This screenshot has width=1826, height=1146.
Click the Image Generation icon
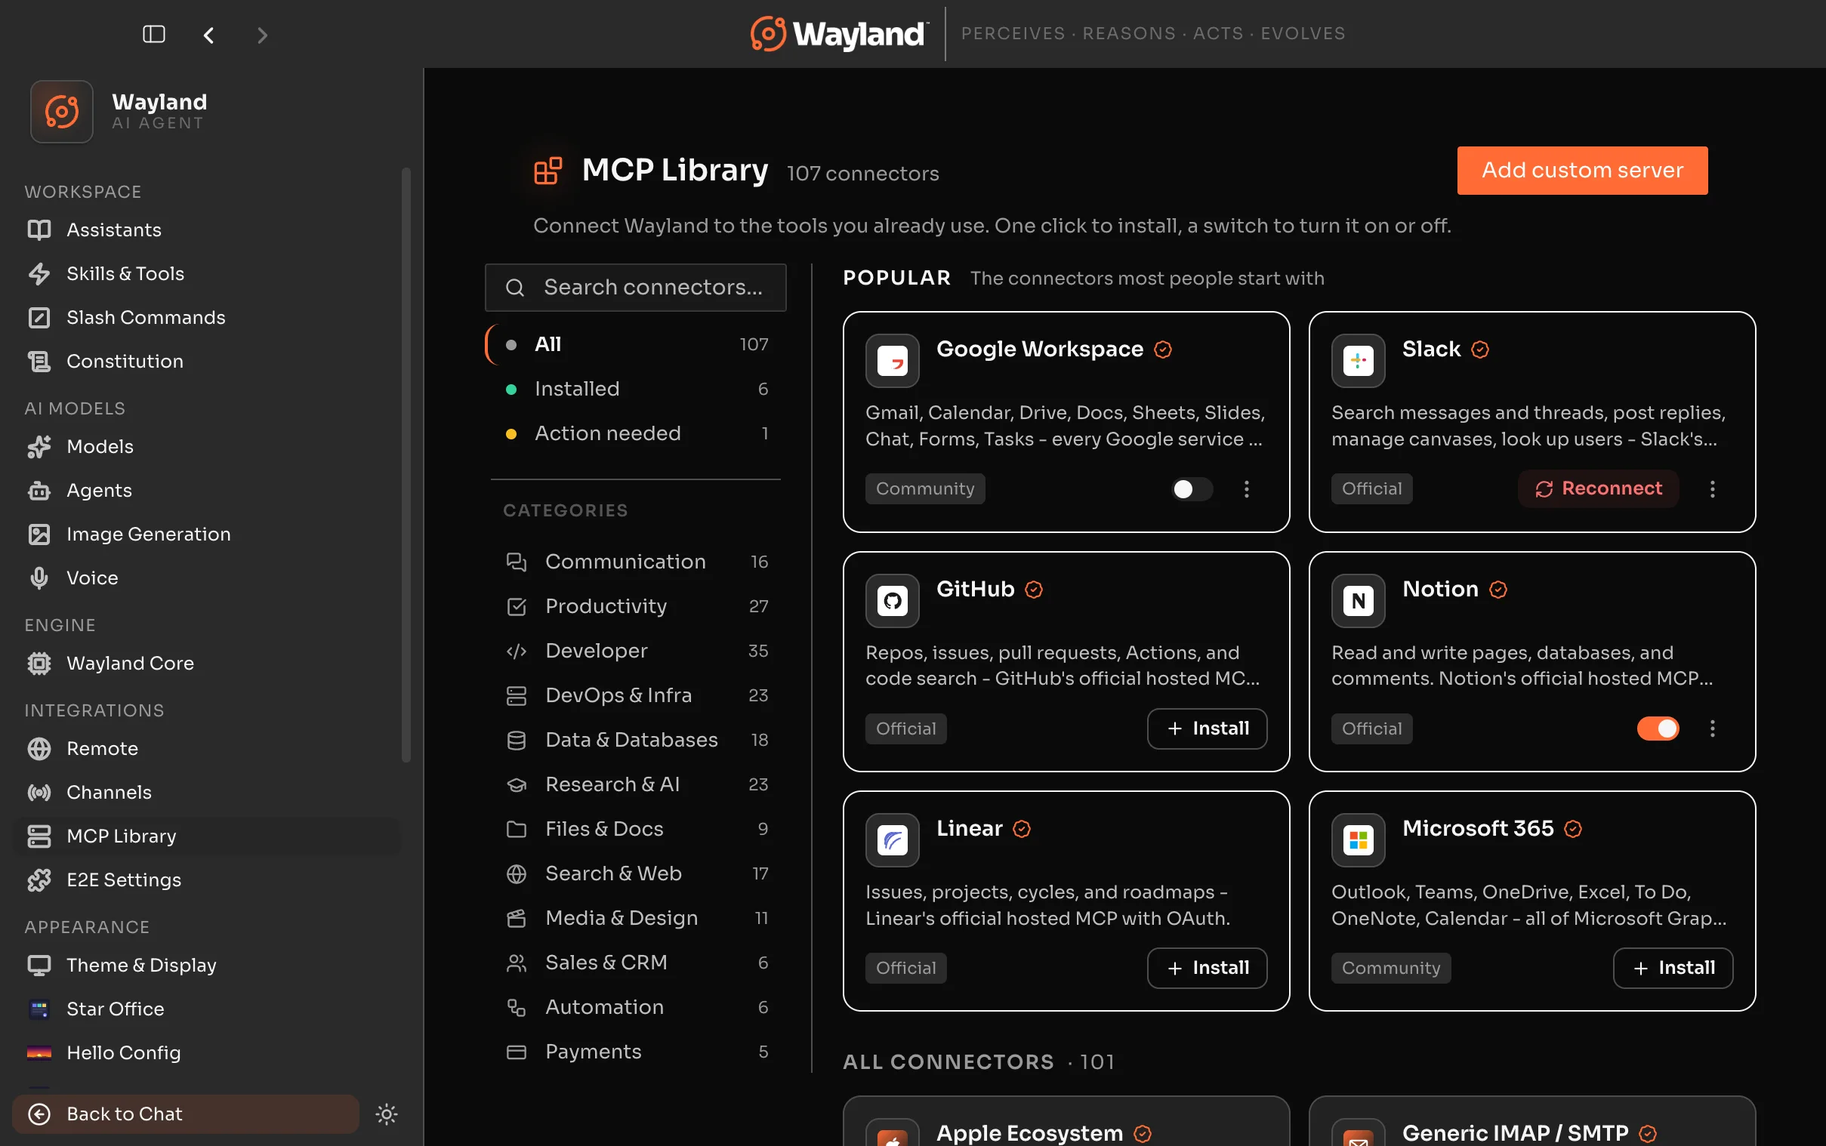click(39, 534)
